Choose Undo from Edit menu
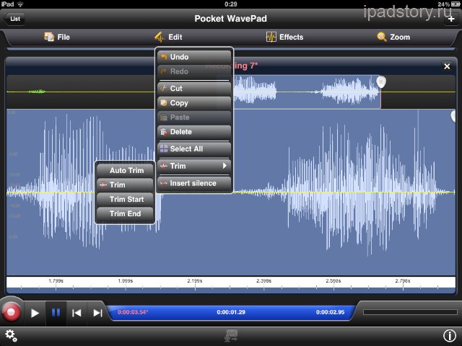Image resolution: width=462 pixels, height=346 pixels. coord(194,57)
